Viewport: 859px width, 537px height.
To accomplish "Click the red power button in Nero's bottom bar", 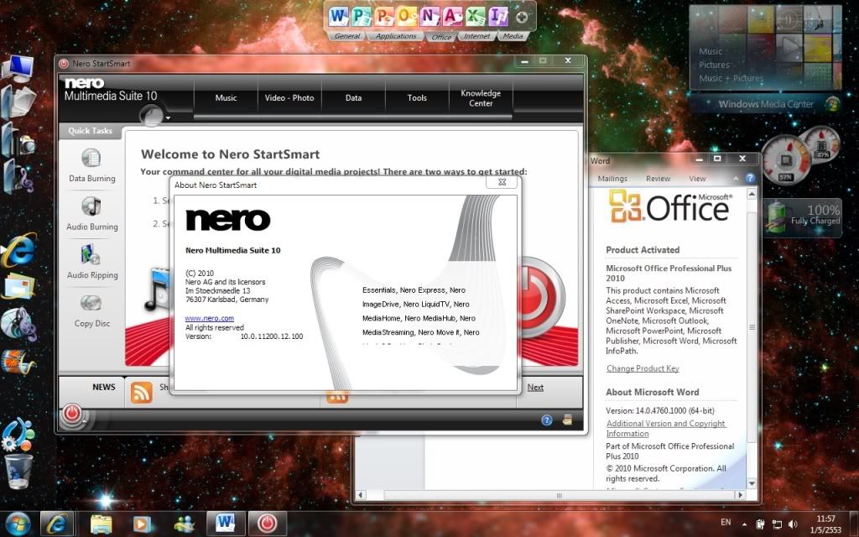I will [72, 414].
